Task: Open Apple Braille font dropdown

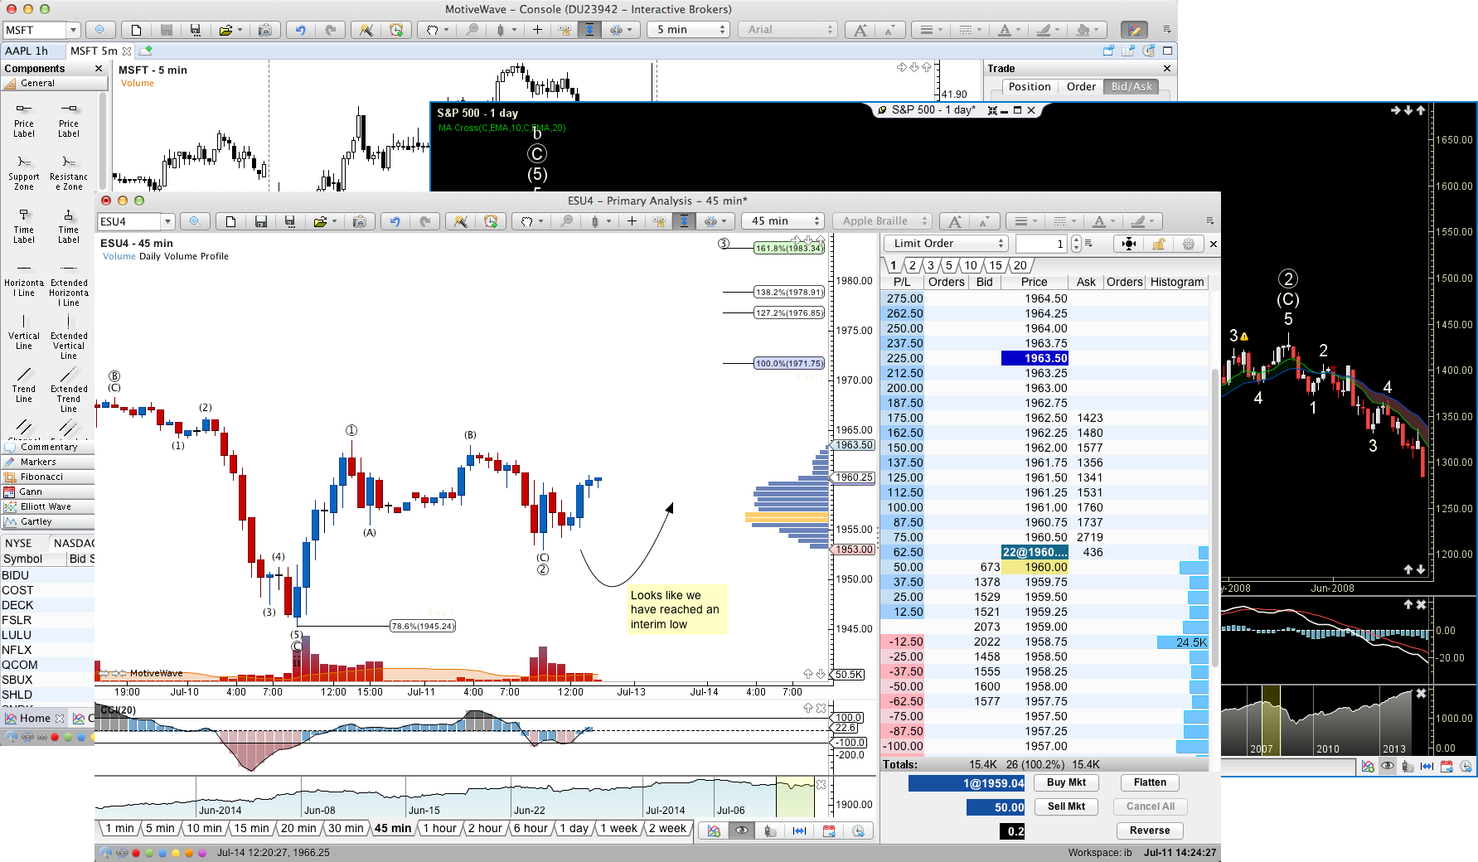Action: tap(882, 221)
